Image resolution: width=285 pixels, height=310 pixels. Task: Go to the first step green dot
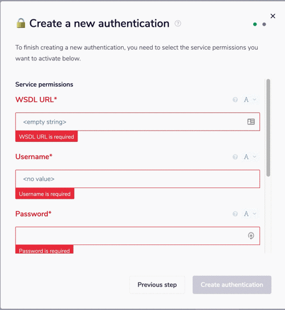point(255,25)
